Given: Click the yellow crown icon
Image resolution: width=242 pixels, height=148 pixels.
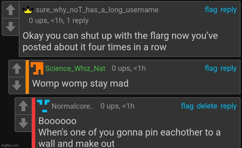Looking at the screenshot, I should pyautogui.click(x=28, y=10).
